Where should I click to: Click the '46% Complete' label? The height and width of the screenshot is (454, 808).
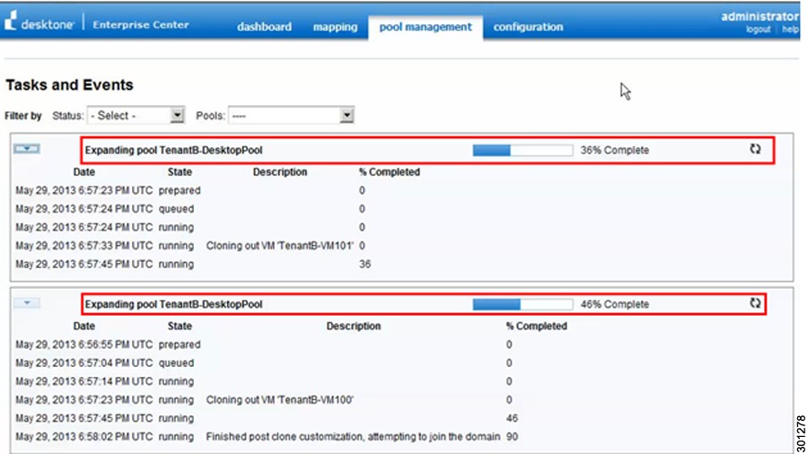615,304
